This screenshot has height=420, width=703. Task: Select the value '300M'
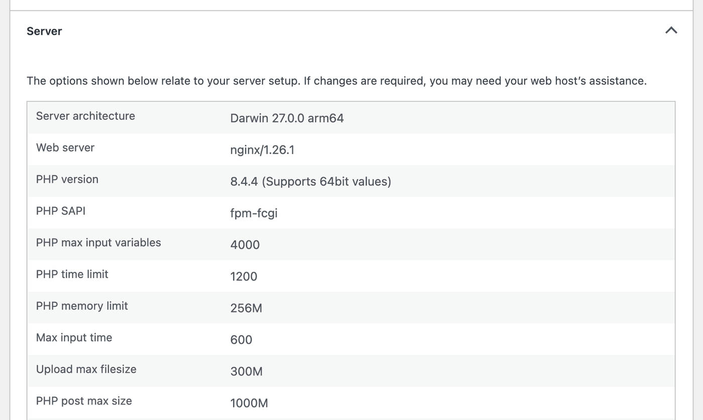click(247, 371)
